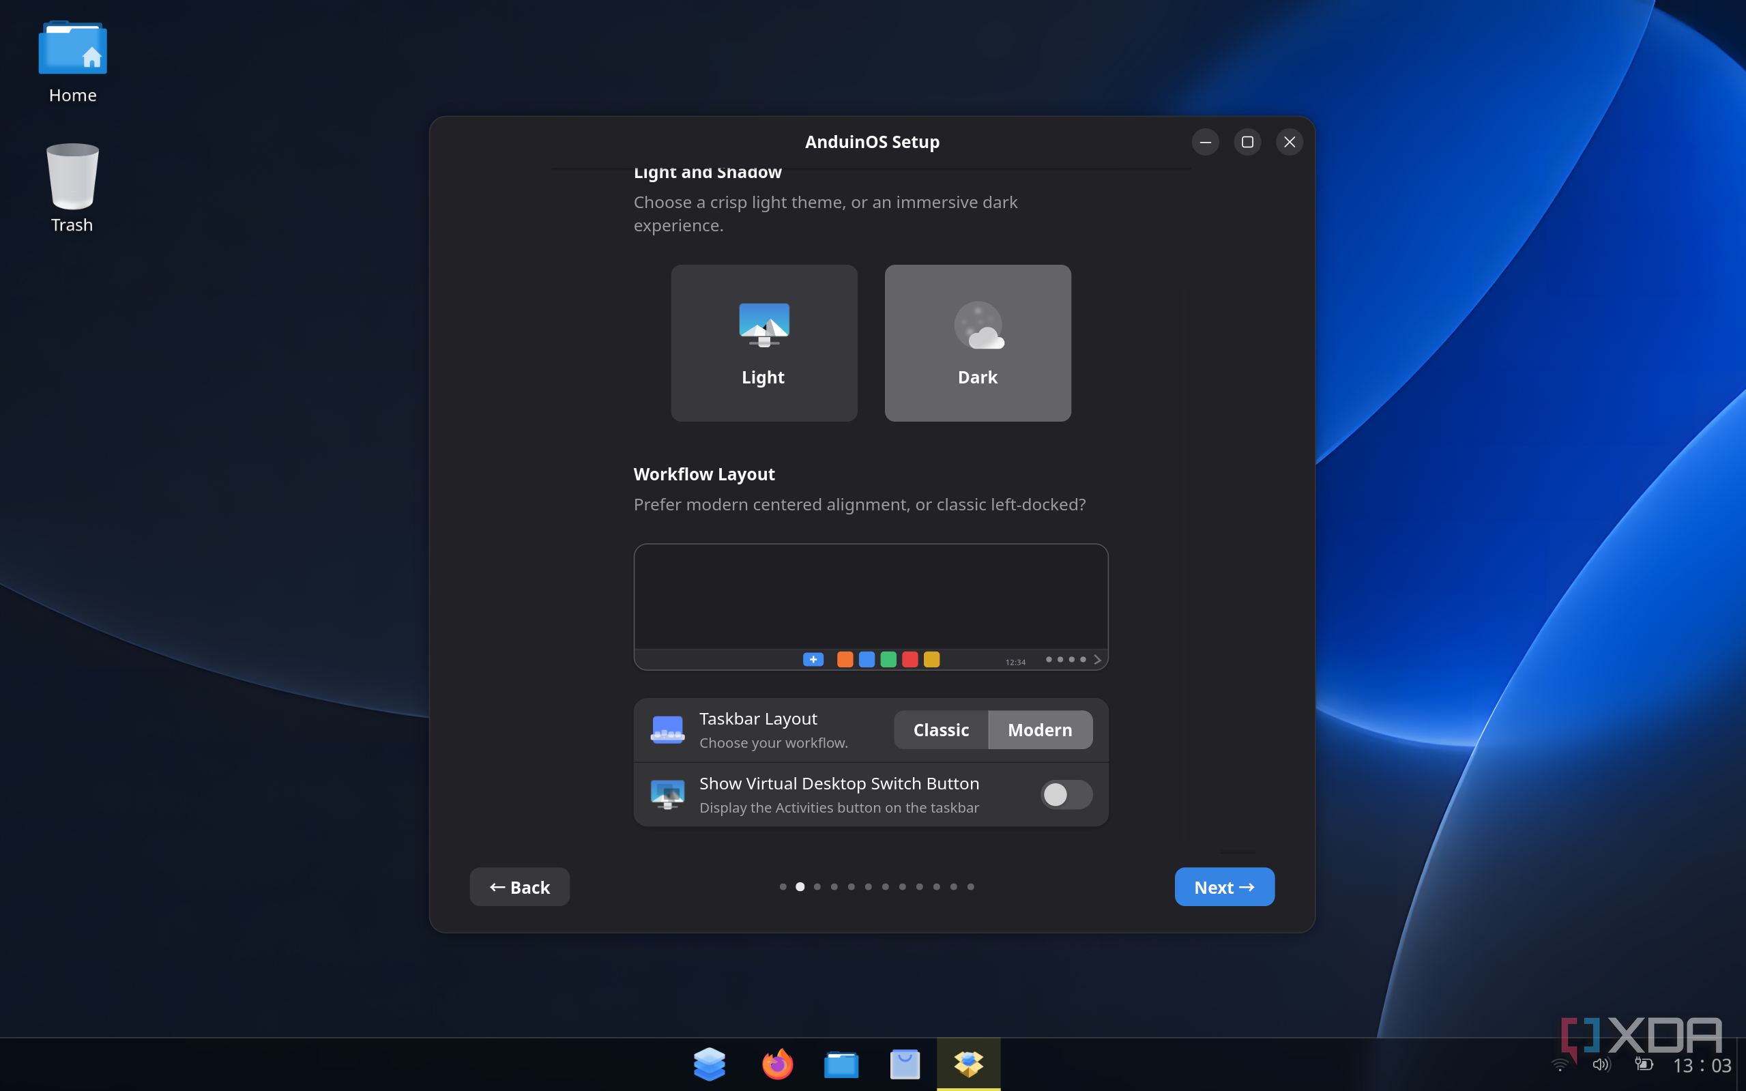Open the Files manager from the taskbar
The image size is (1746, 1091).
click(x=841, y=1064)
